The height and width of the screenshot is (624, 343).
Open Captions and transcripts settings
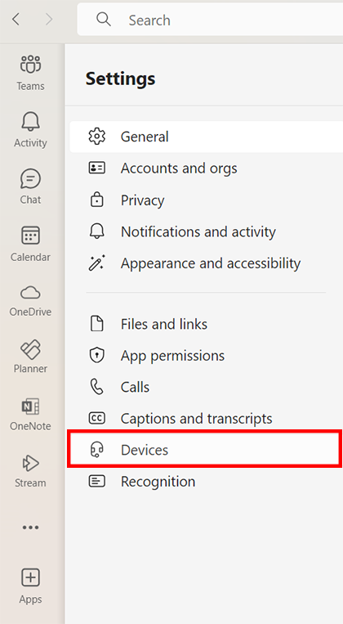point(207,418)
